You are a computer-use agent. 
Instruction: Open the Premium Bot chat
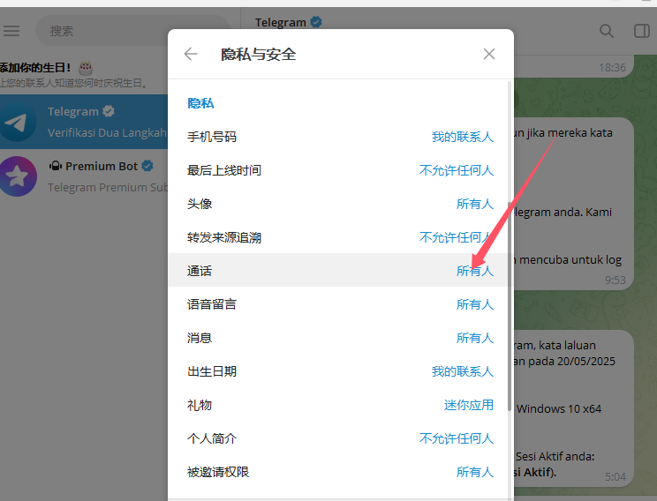point(84,176)
